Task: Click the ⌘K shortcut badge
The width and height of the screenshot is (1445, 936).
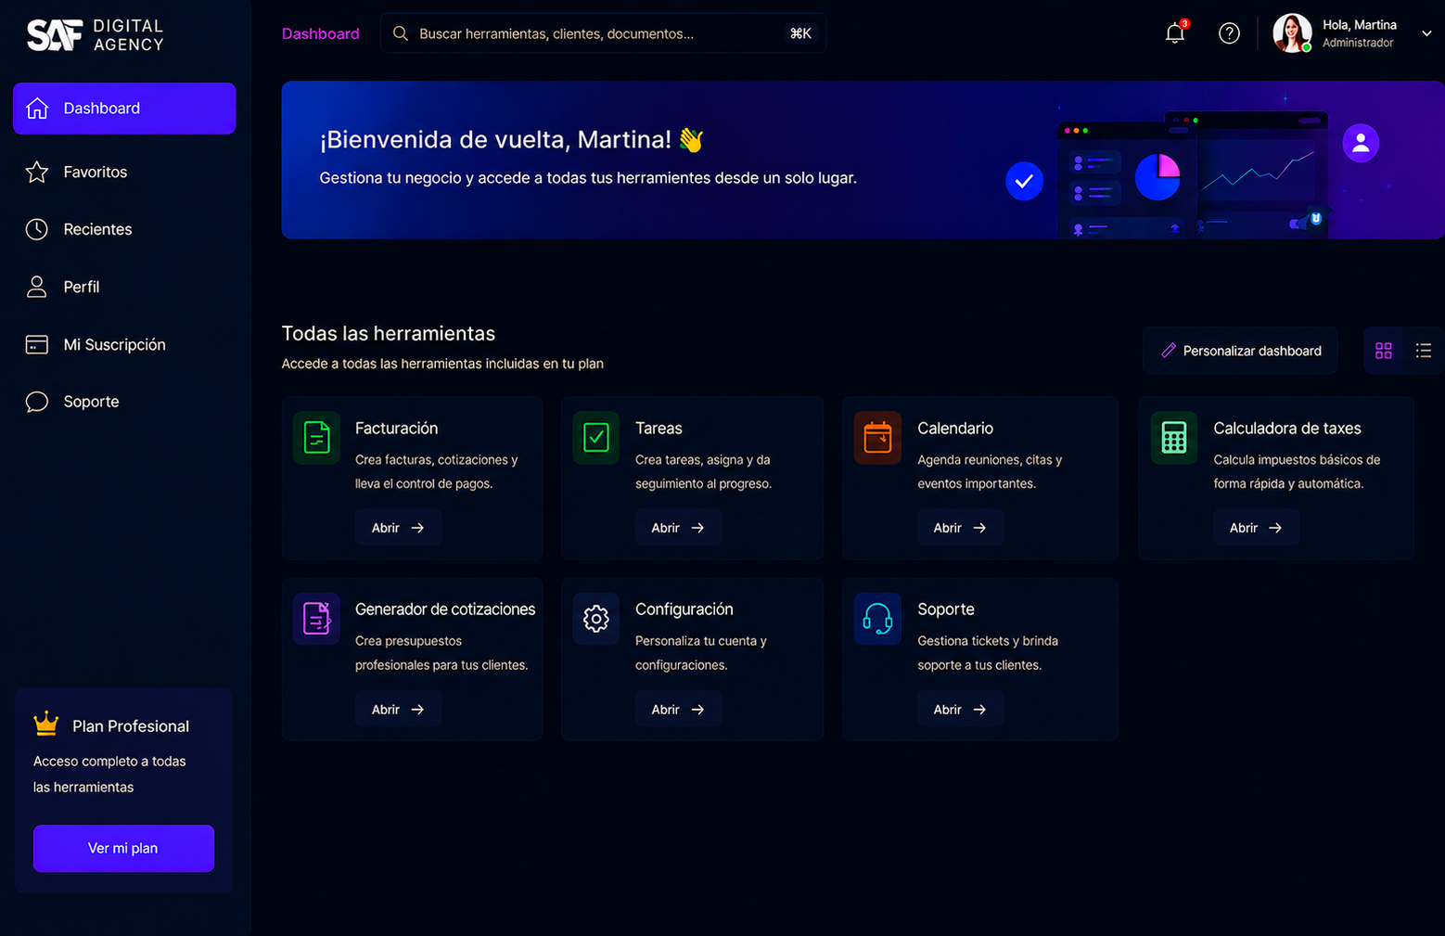Action: coord(800,33)
